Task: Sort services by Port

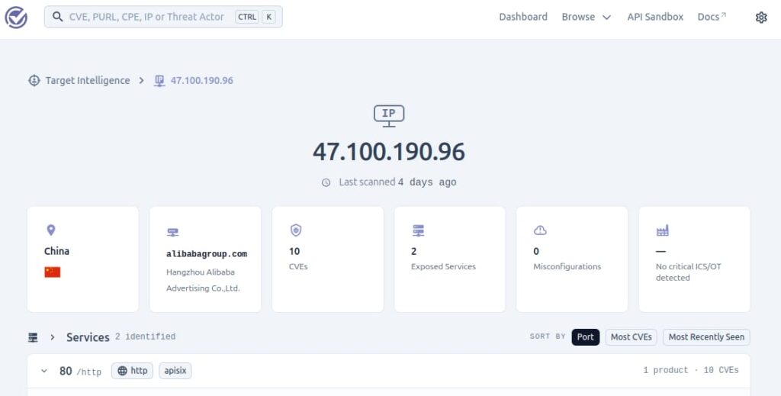Action: pyautogui.click(x=585, y=337)
